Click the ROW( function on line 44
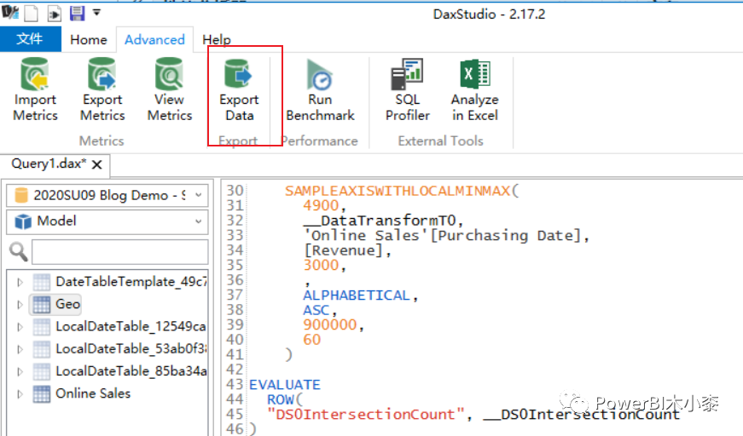 285,399
